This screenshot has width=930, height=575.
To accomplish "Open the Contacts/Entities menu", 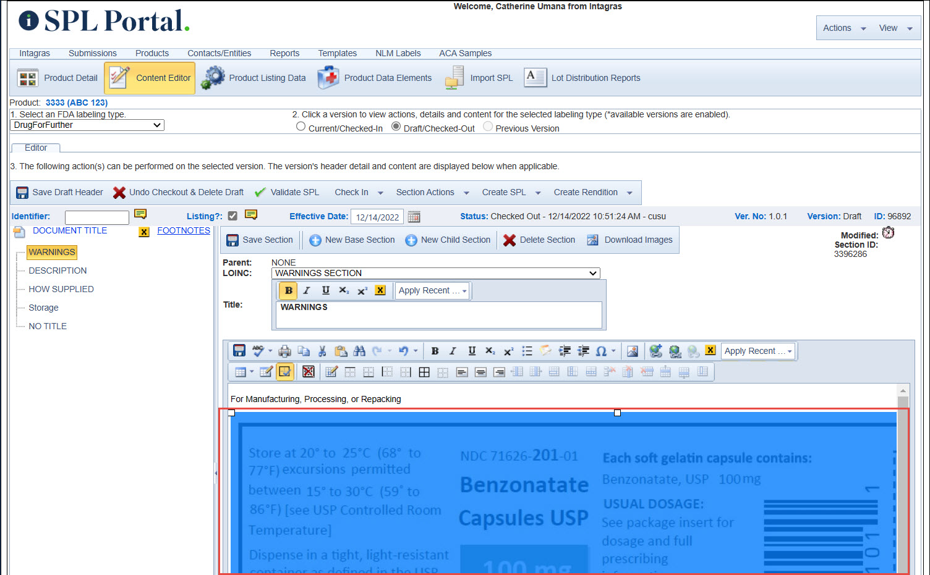I will (x=220, y=53).
